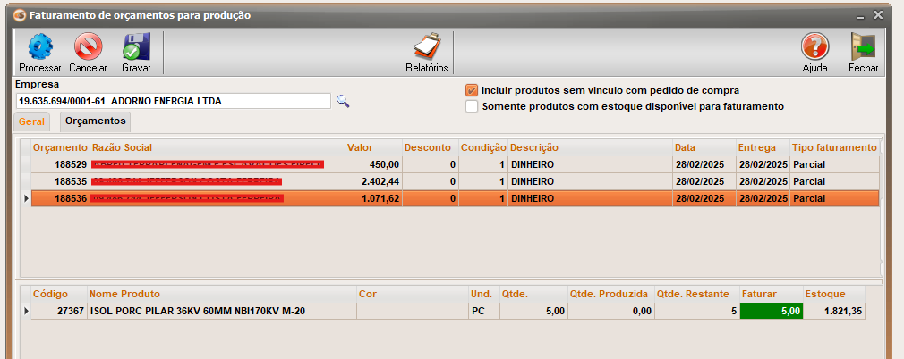Click the green Faturar cell 5,00
904x359 pixels.
pyautogui.click(x=771, y=311)
